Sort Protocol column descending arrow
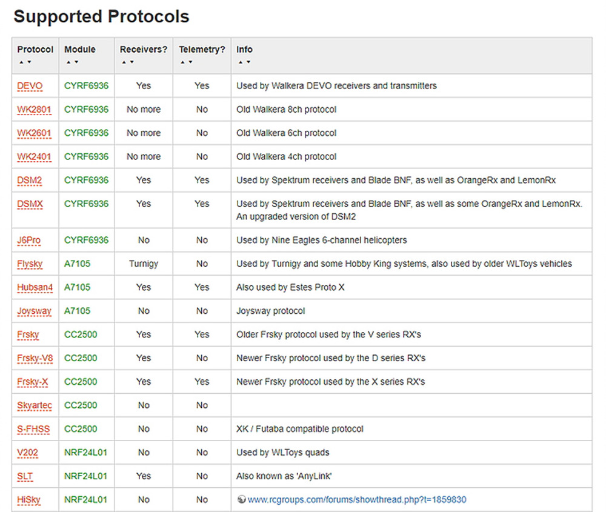The height and width of the screenshot is (512, 606). 29,62
